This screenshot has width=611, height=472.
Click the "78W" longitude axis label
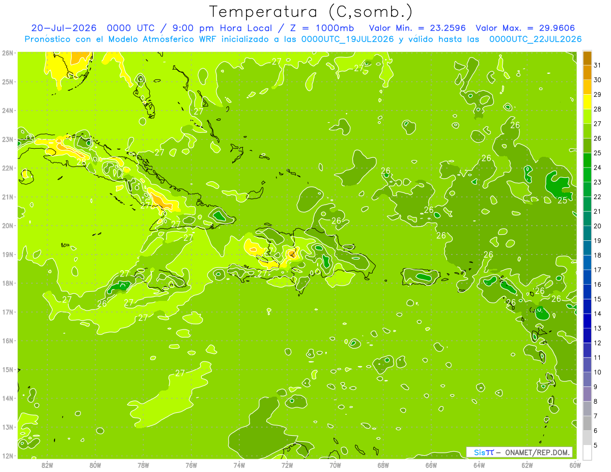pyautogui.click(x=143, y=465)
